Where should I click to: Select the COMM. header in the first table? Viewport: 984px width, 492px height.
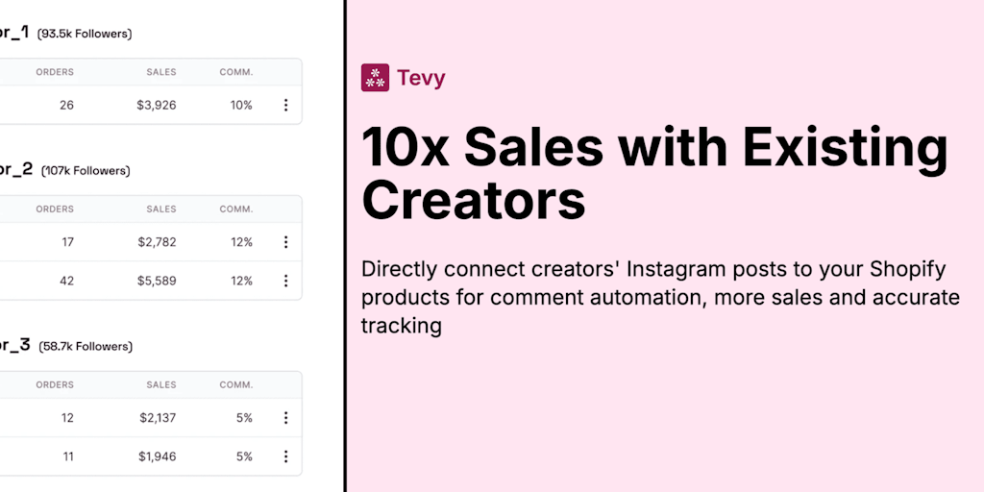(x=235, y=72)
